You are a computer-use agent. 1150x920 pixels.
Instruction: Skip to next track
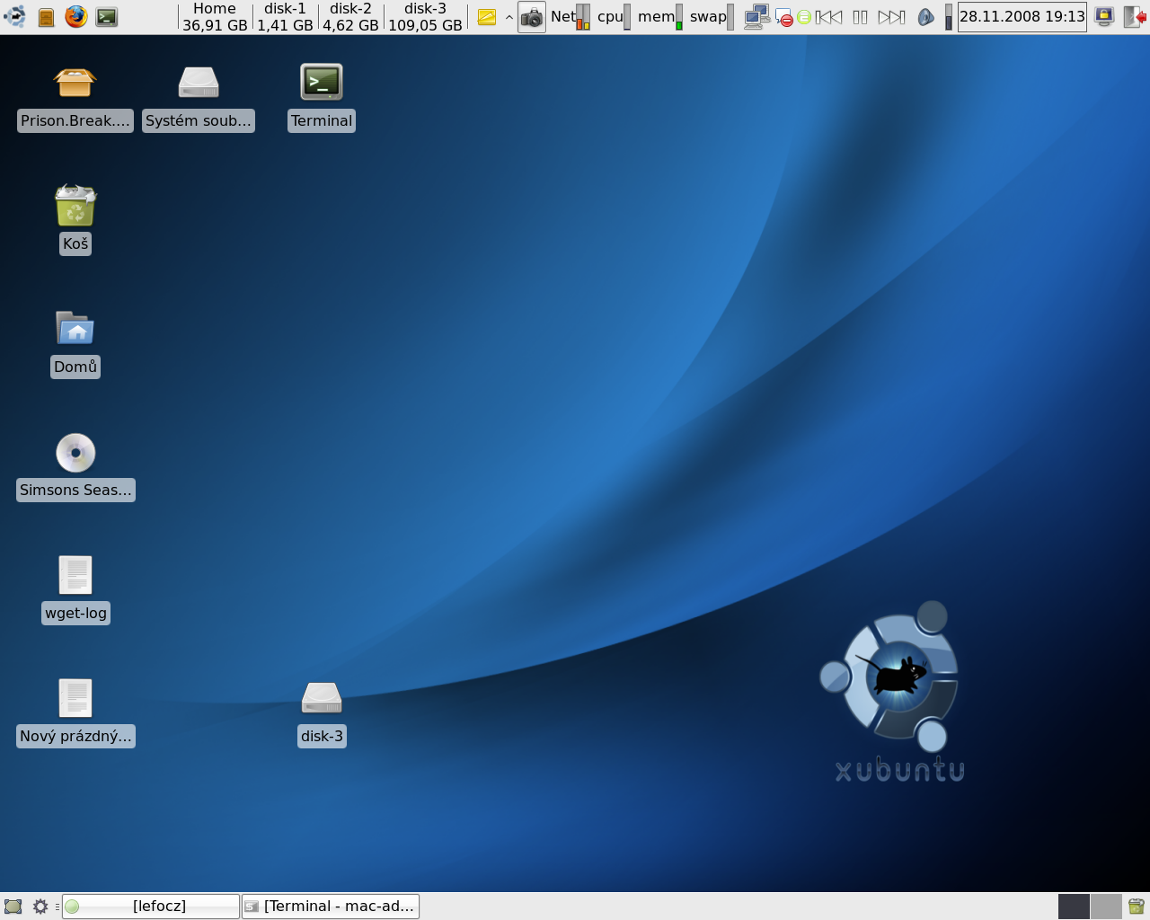[x=891, y=17]
